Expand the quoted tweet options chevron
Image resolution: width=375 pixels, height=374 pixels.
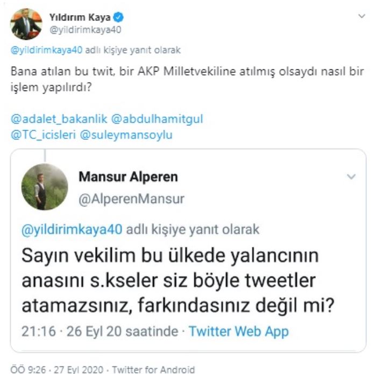pos(351,177)
